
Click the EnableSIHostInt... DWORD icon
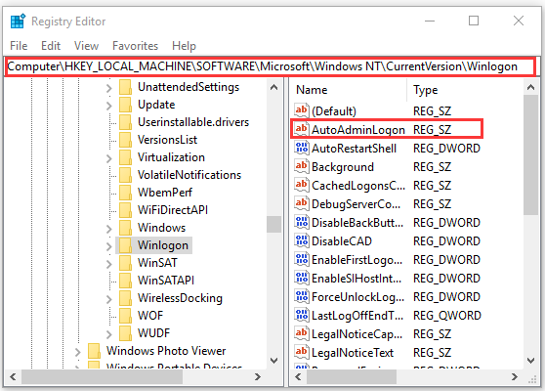point(301,279)
